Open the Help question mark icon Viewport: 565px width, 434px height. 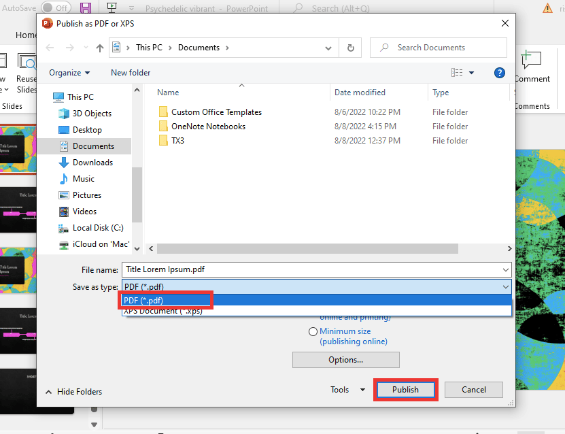click(x=500, y=73)
